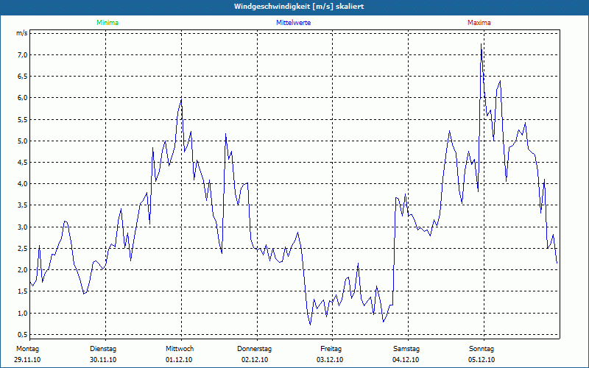
Task: Click the 4,5 y-axis value
Action: click(23, 162)
